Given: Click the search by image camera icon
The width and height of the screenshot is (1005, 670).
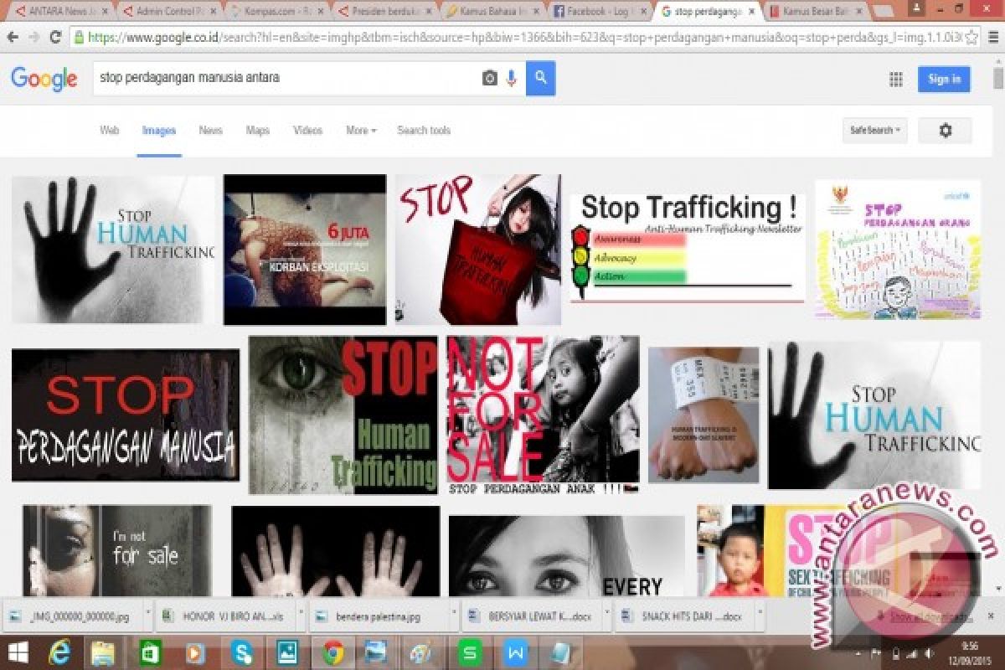Looking at the screenshot, I should click(x=490, y=78).
